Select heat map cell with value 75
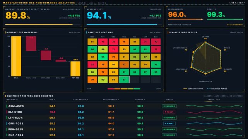 (x=124, y=42)
